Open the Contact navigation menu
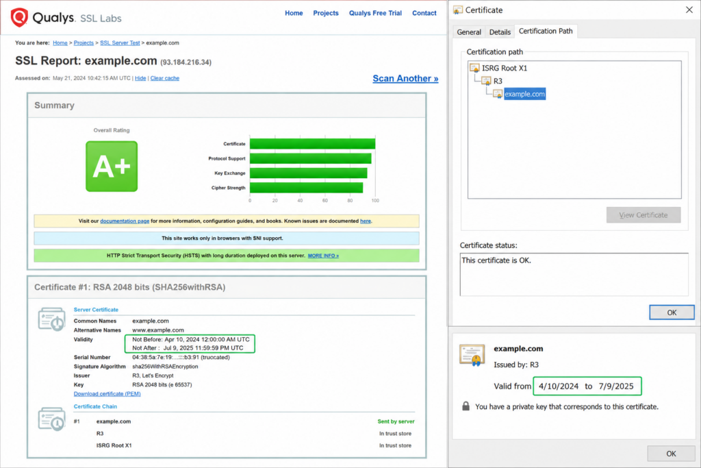The width and height of the screenshot is (701, 468). pos(424,13)
